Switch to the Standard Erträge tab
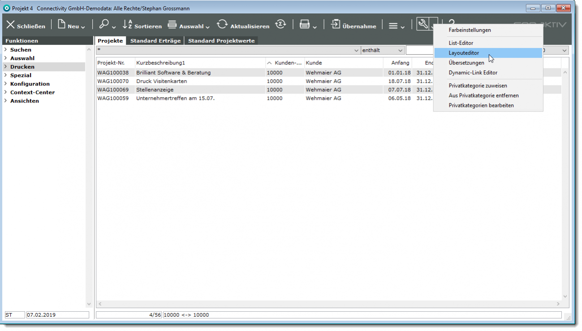 tap(155, 41)
